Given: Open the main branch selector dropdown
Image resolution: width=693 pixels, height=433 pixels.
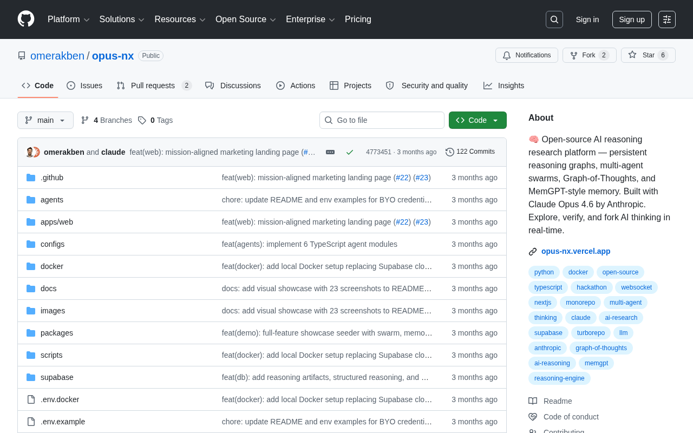Looking at the screenshot, I should click(x=45, y=120).
